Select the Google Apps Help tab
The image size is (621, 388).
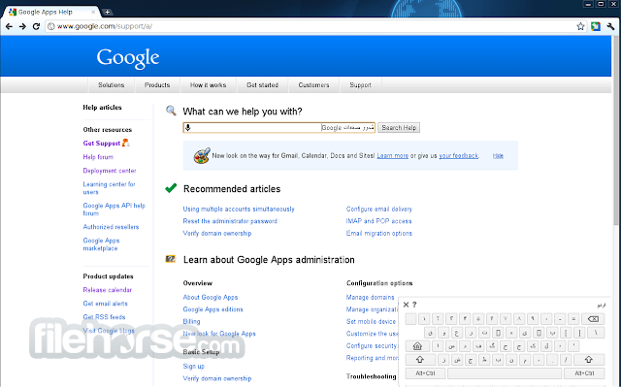coord(49,13)
